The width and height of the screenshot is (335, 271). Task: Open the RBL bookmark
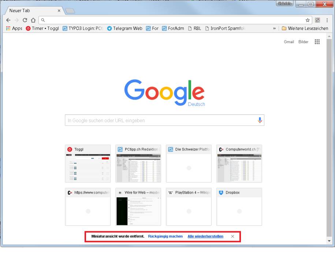point(194,28)
